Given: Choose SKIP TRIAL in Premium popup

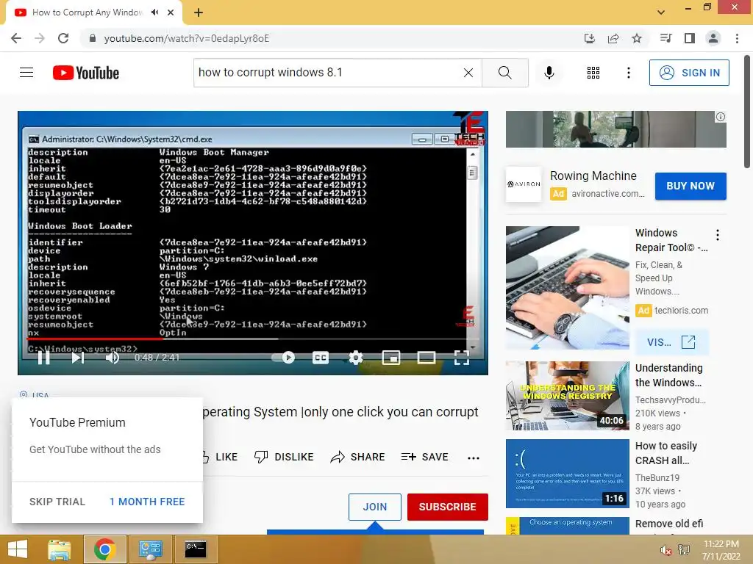Looking at the screenshot, I should (x=57, y=502).
